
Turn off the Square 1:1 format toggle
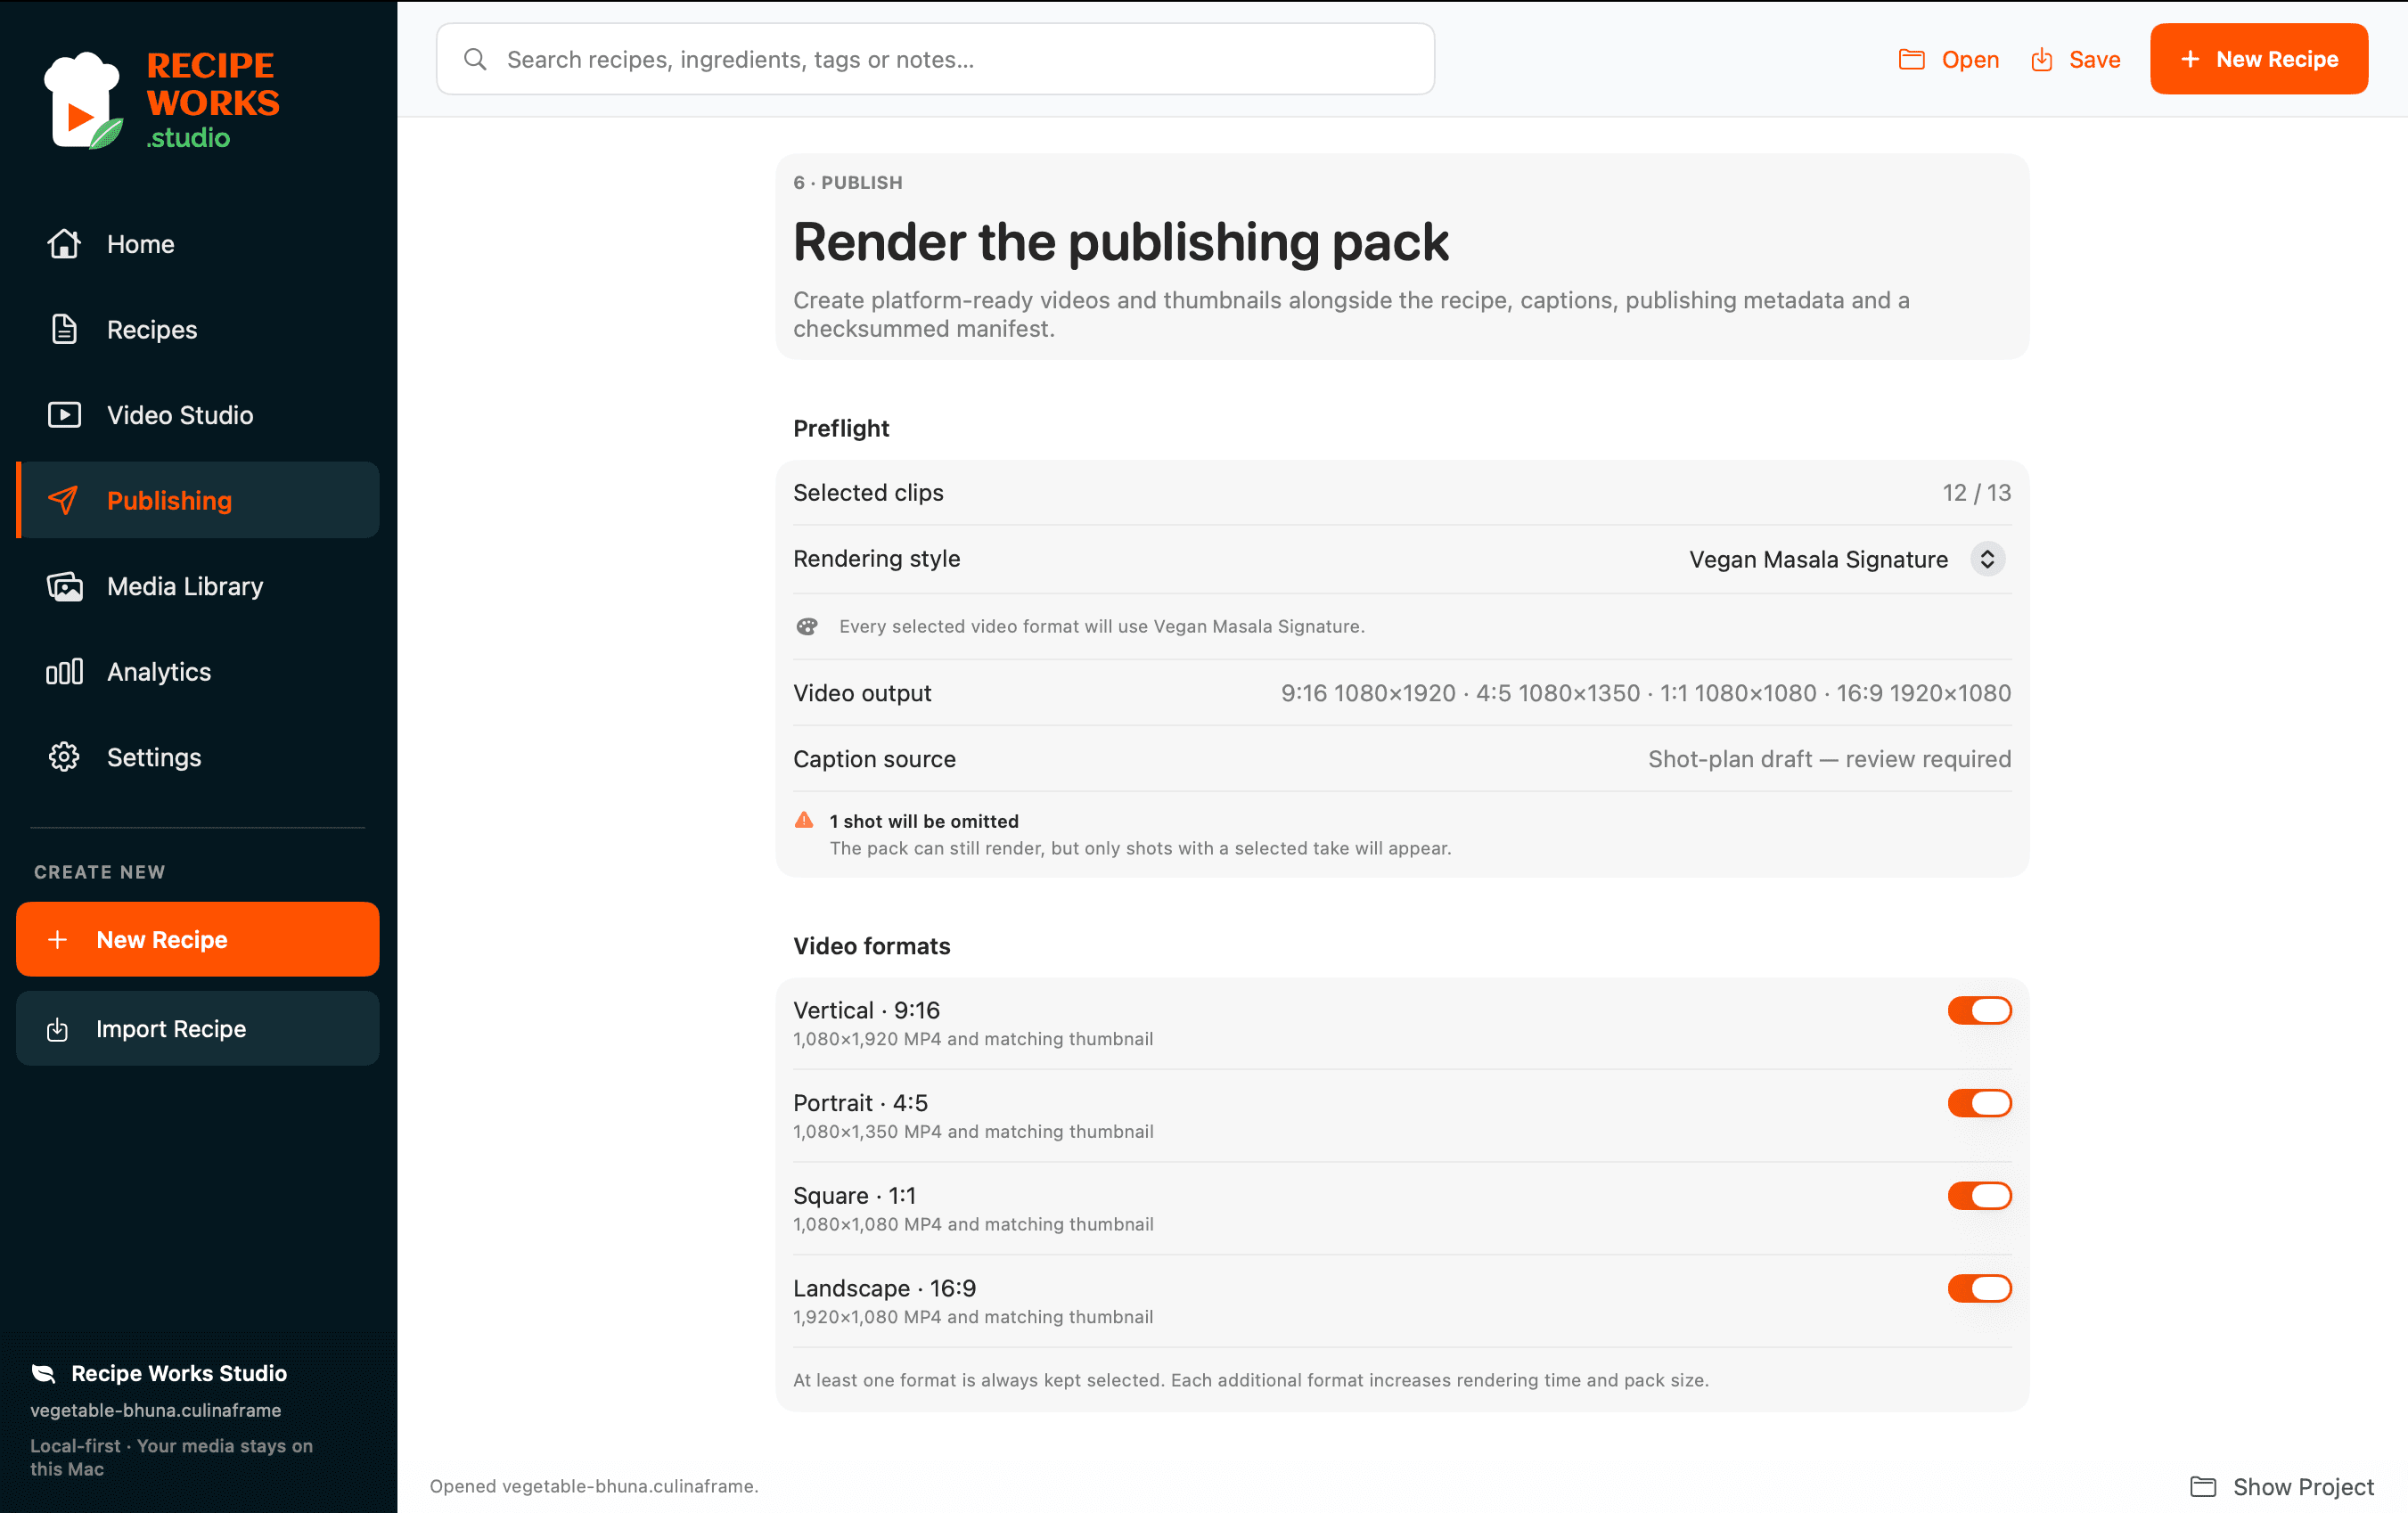(x=1979, y=1196)
